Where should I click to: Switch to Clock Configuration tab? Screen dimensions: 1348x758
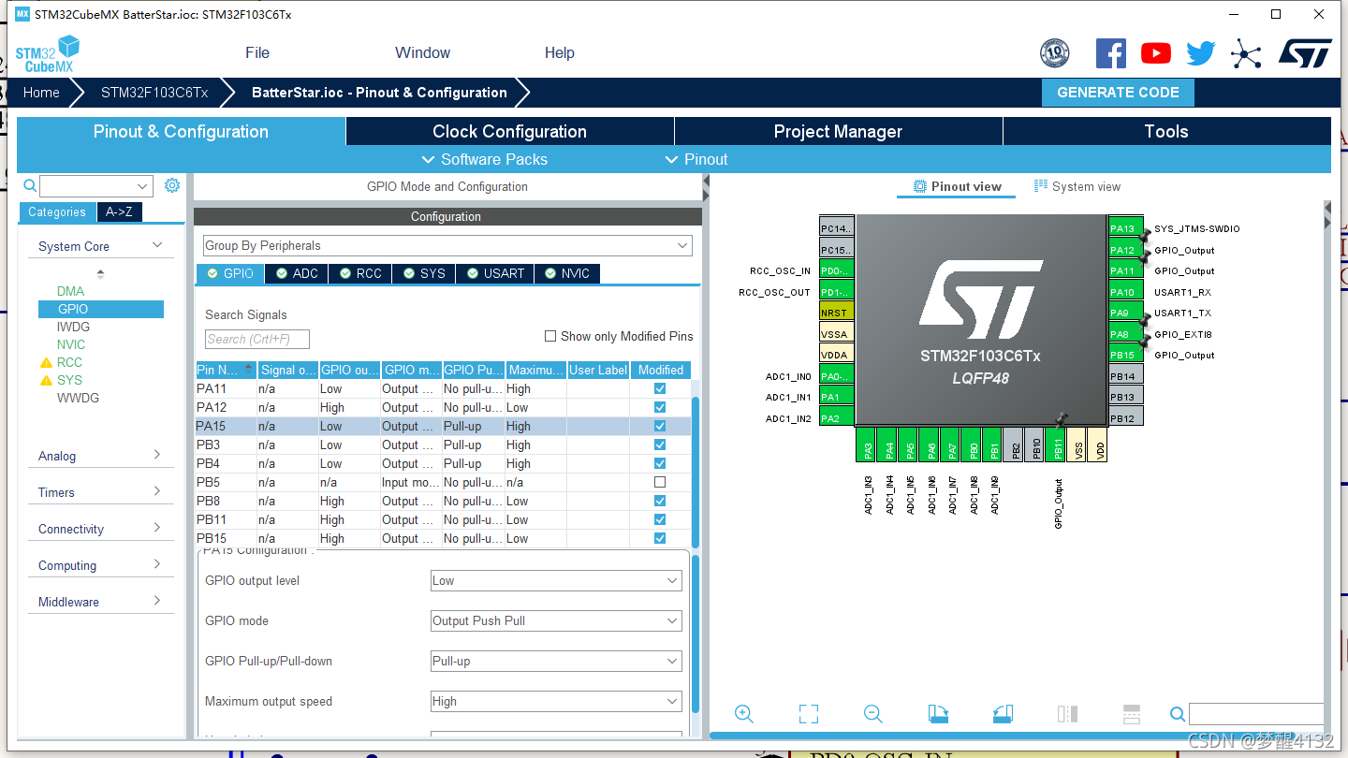(x=509, y=131)
